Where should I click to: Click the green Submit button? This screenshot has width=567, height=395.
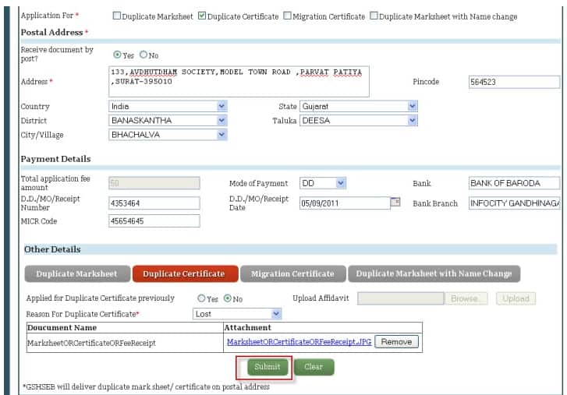click(268, 367)
